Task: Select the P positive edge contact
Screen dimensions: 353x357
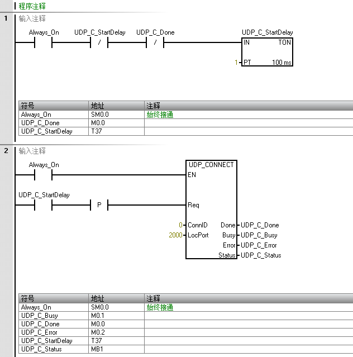Action: pos(99,205)
